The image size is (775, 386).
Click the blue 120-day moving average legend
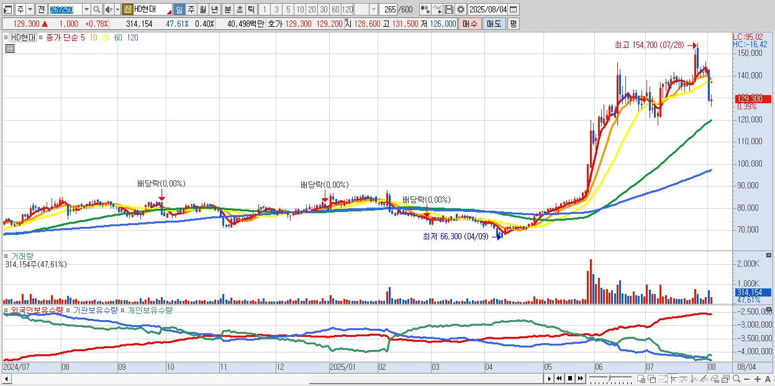click(x=132, y=37)
